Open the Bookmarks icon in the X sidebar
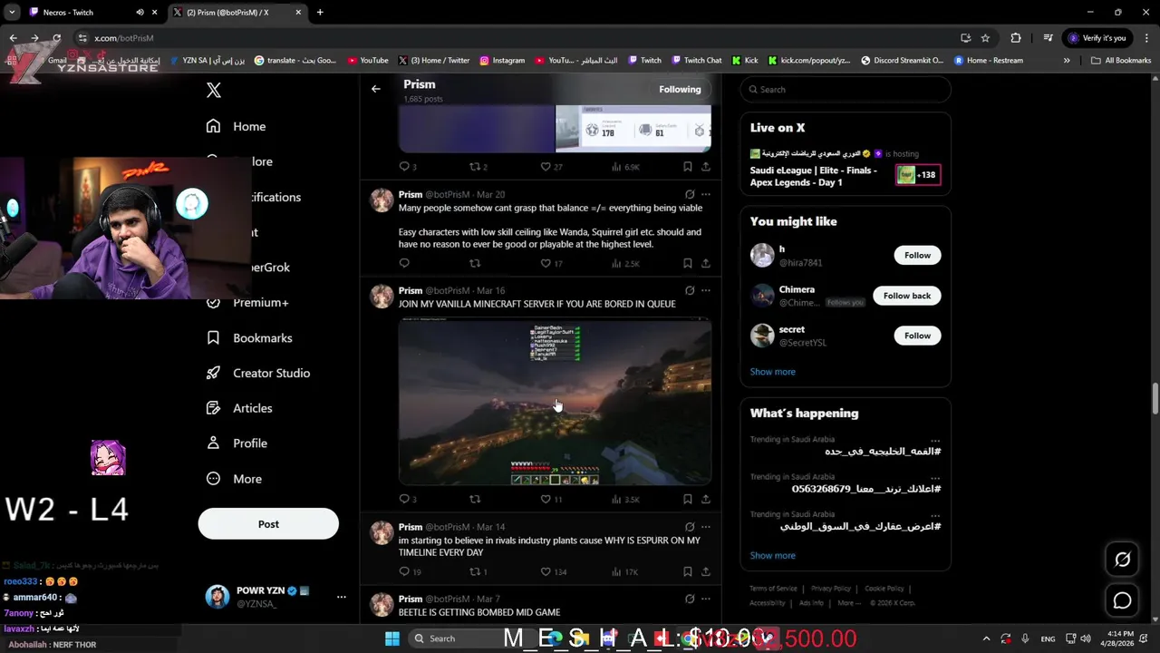The height and width of the screenshot is (653, 1160). (x=213, y=337)
